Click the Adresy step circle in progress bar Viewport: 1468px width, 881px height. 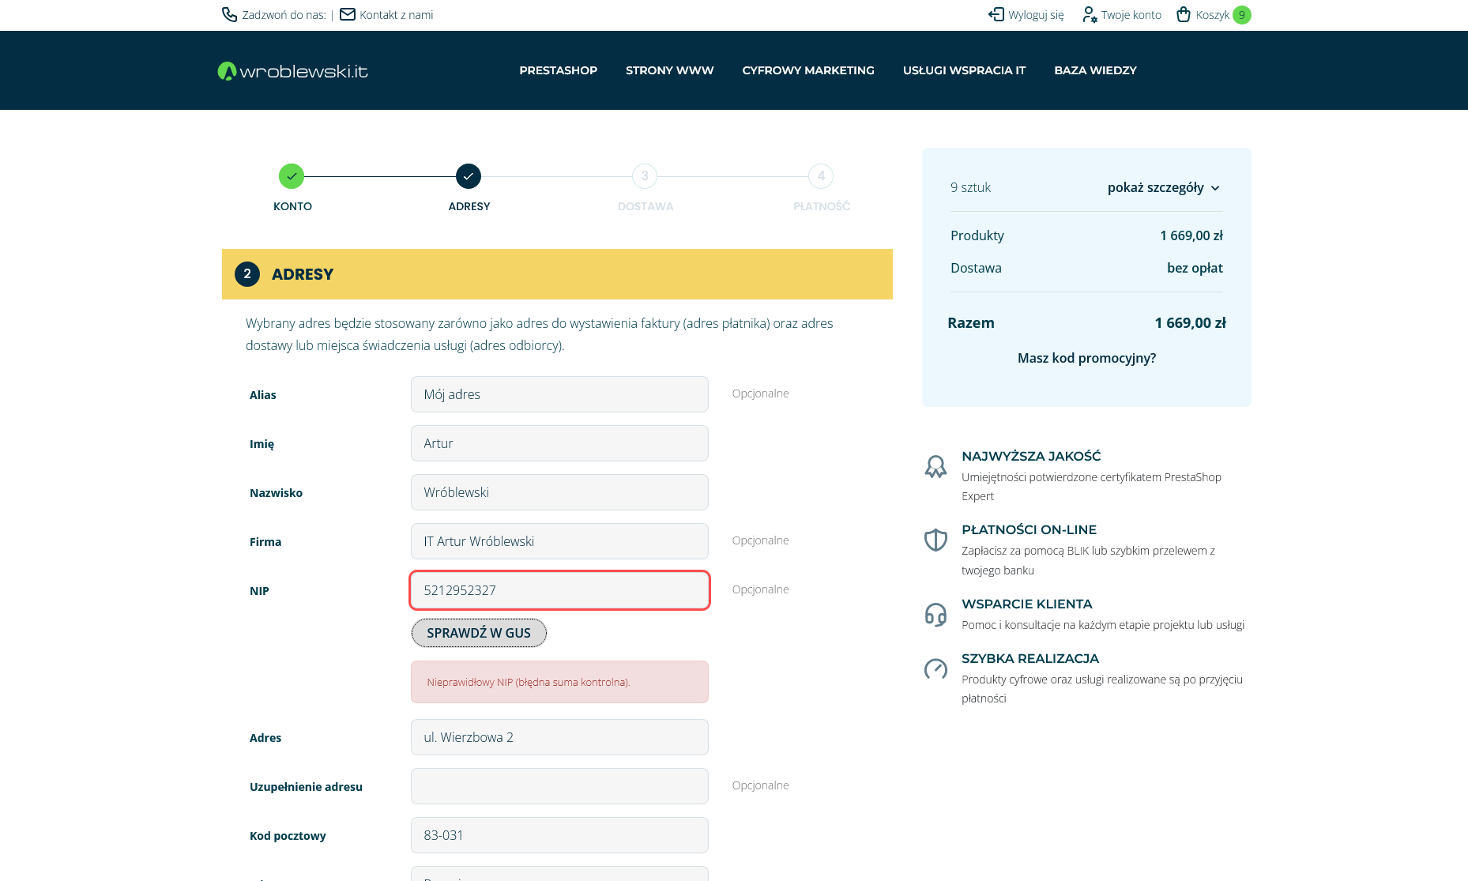(469, 176)
